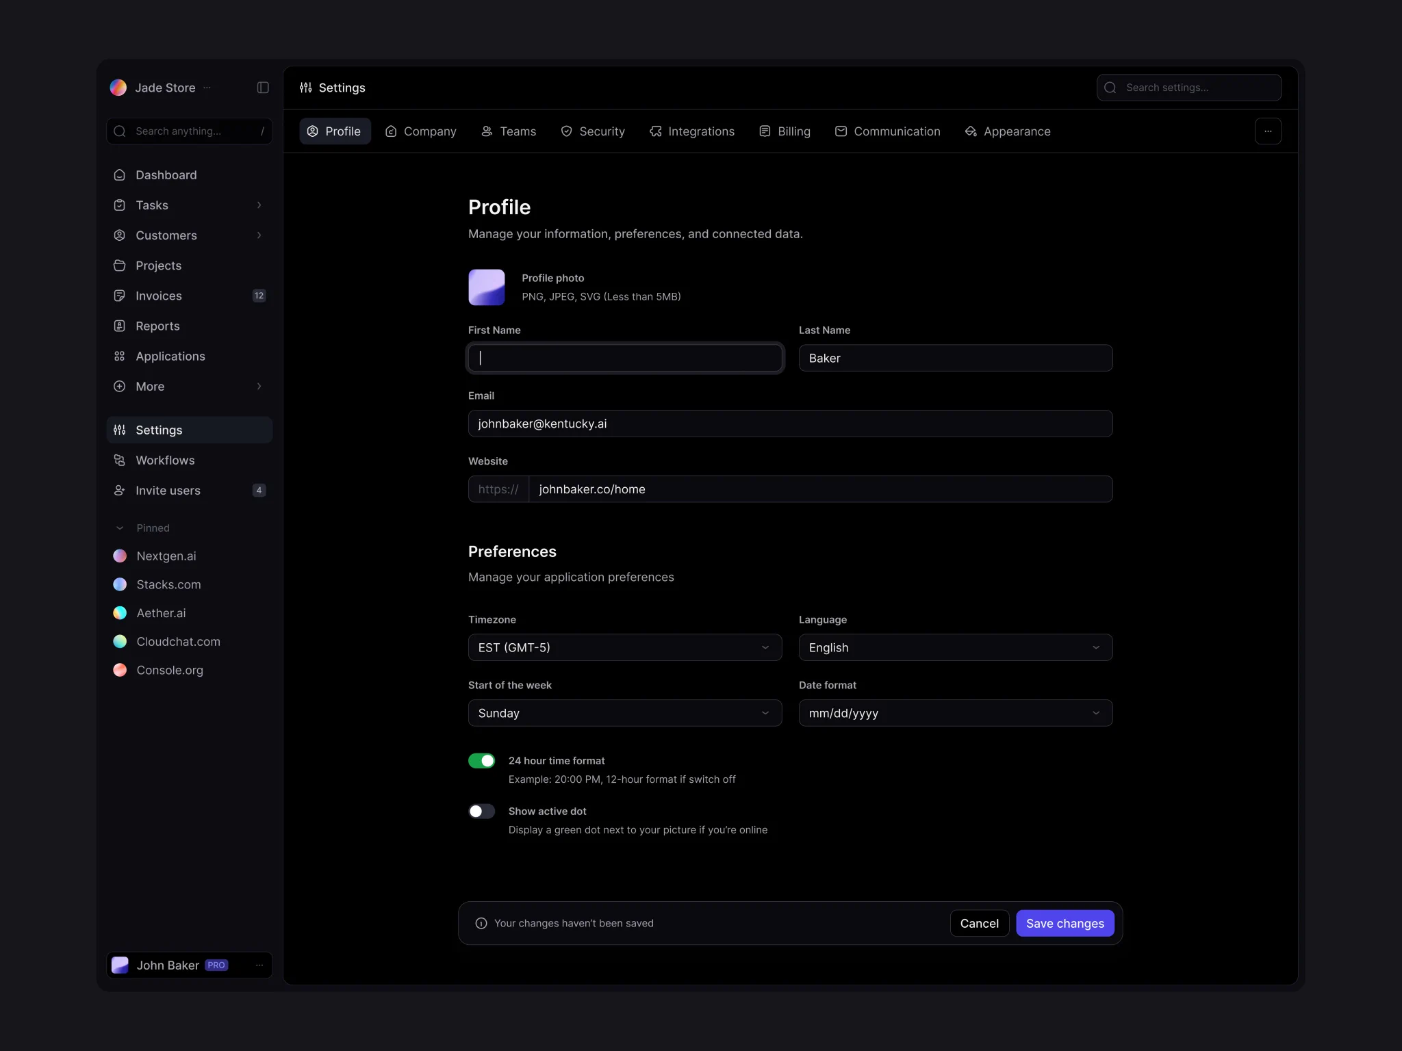Viewport: 1402px width, 1051px height.
Task: Switch to the Security tab
Action: 593,131
